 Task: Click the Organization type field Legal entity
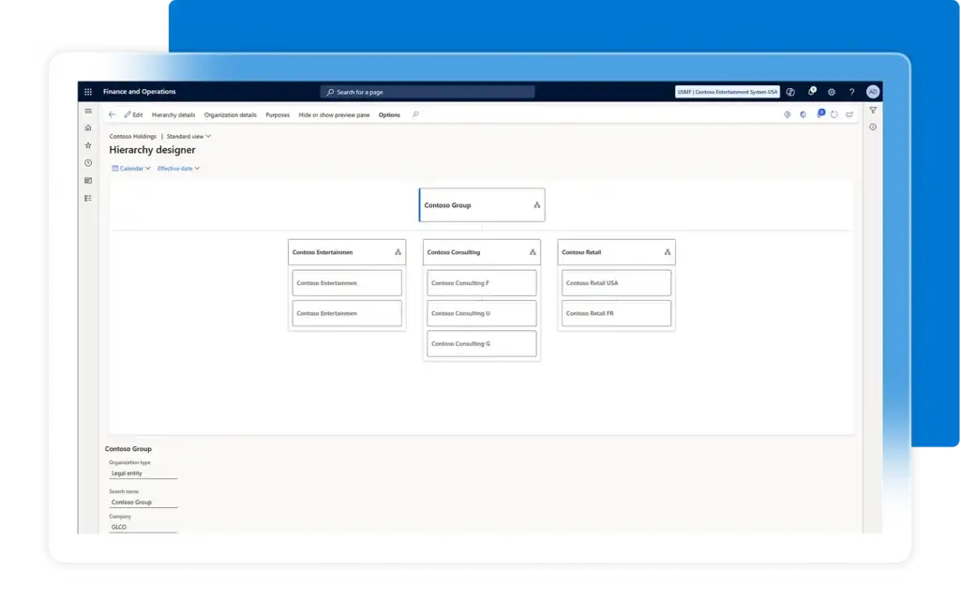[x=143, y=473]
